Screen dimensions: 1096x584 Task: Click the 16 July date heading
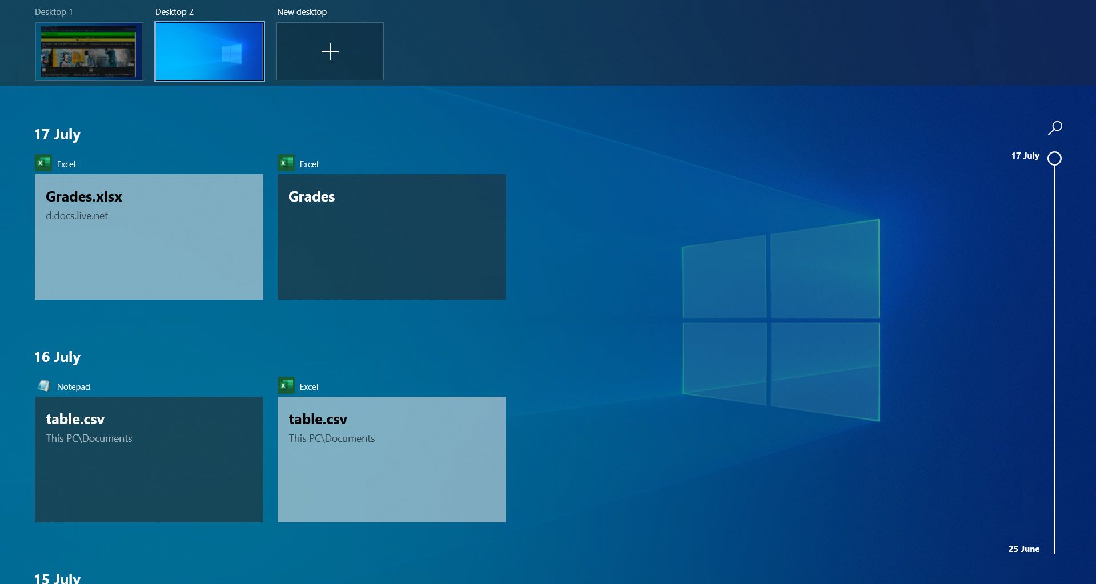[57, 356]
